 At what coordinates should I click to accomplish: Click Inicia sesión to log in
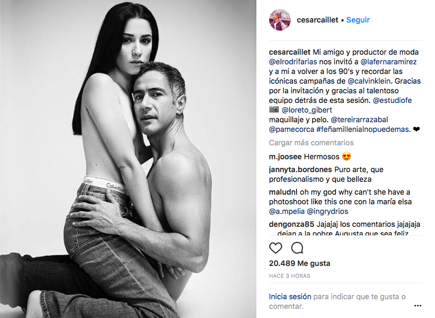click(x=290, y=297)
